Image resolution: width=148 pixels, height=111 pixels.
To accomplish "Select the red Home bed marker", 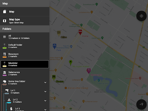I will click(x=80, y=32).
